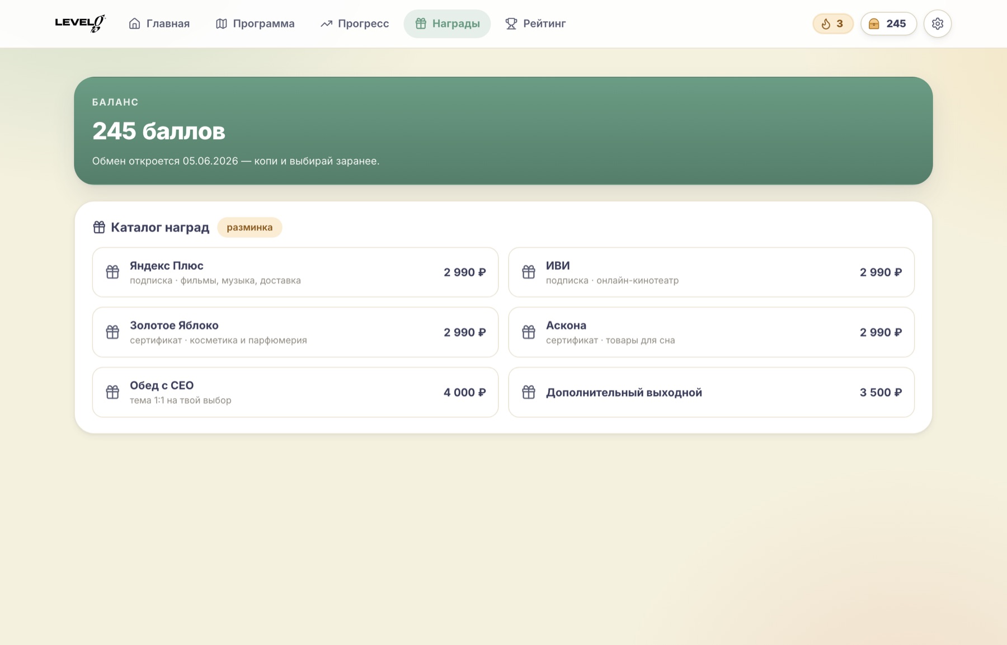Click 'тема 1:1 на твой выбор' text

(x=180, y=401)
